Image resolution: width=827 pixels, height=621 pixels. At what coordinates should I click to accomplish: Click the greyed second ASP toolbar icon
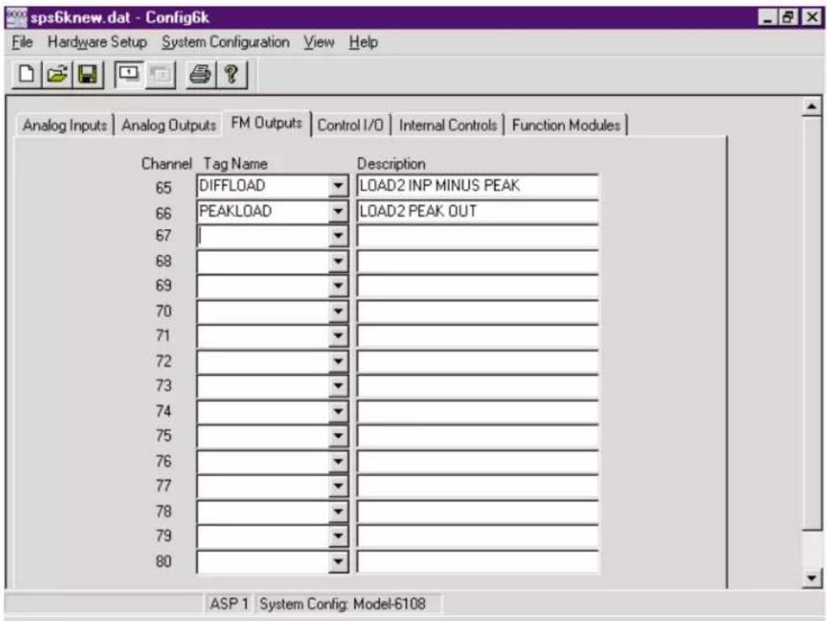click(x=160, y=75)
